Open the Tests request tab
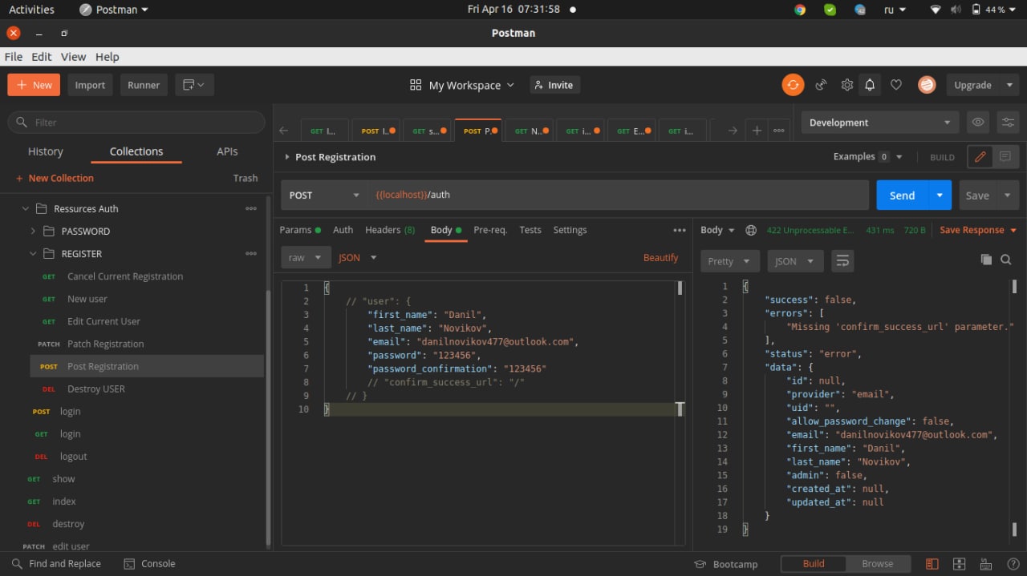The width and height of the screenshot is (1027, 576). 530,230
